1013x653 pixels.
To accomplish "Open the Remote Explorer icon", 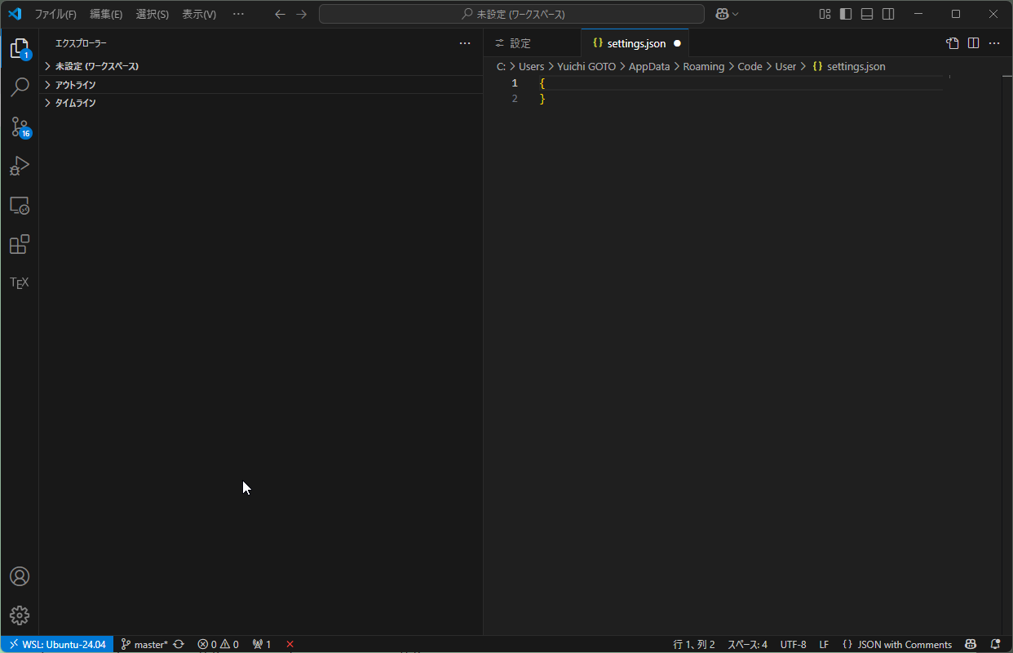I will pos(20,205).
